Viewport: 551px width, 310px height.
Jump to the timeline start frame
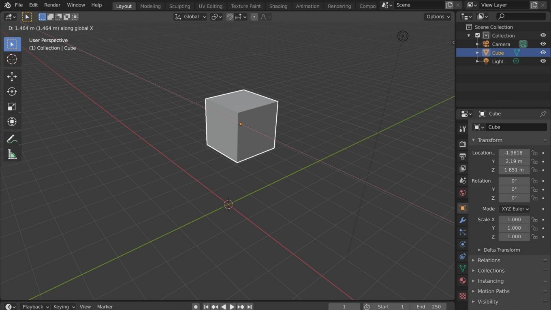click(206, 307)
